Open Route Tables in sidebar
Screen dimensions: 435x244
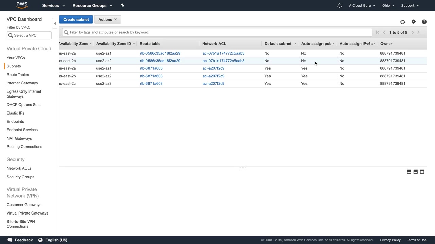pos(18,75)
